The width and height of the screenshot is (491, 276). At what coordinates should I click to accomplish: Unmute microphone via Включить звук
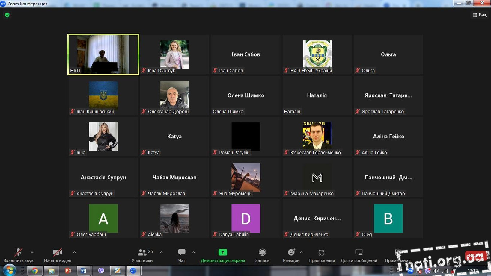(x=18, y=253)
